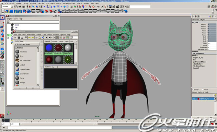Click the Anisotropic shader ball

(17, 52)
